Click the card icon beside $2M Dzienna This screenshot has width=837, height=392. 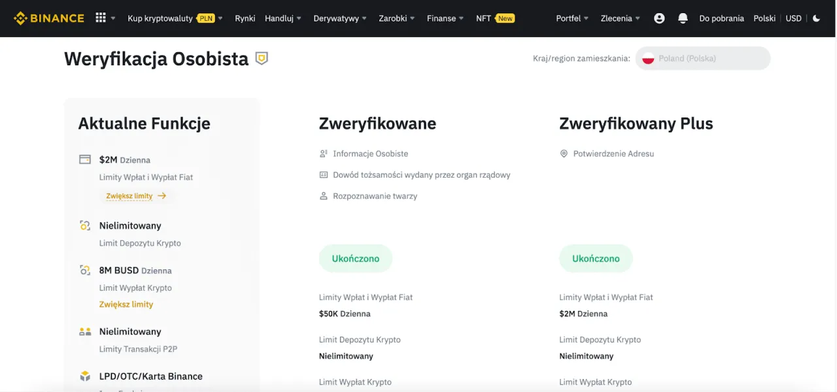pyautogui.click(x=85, y=159)
